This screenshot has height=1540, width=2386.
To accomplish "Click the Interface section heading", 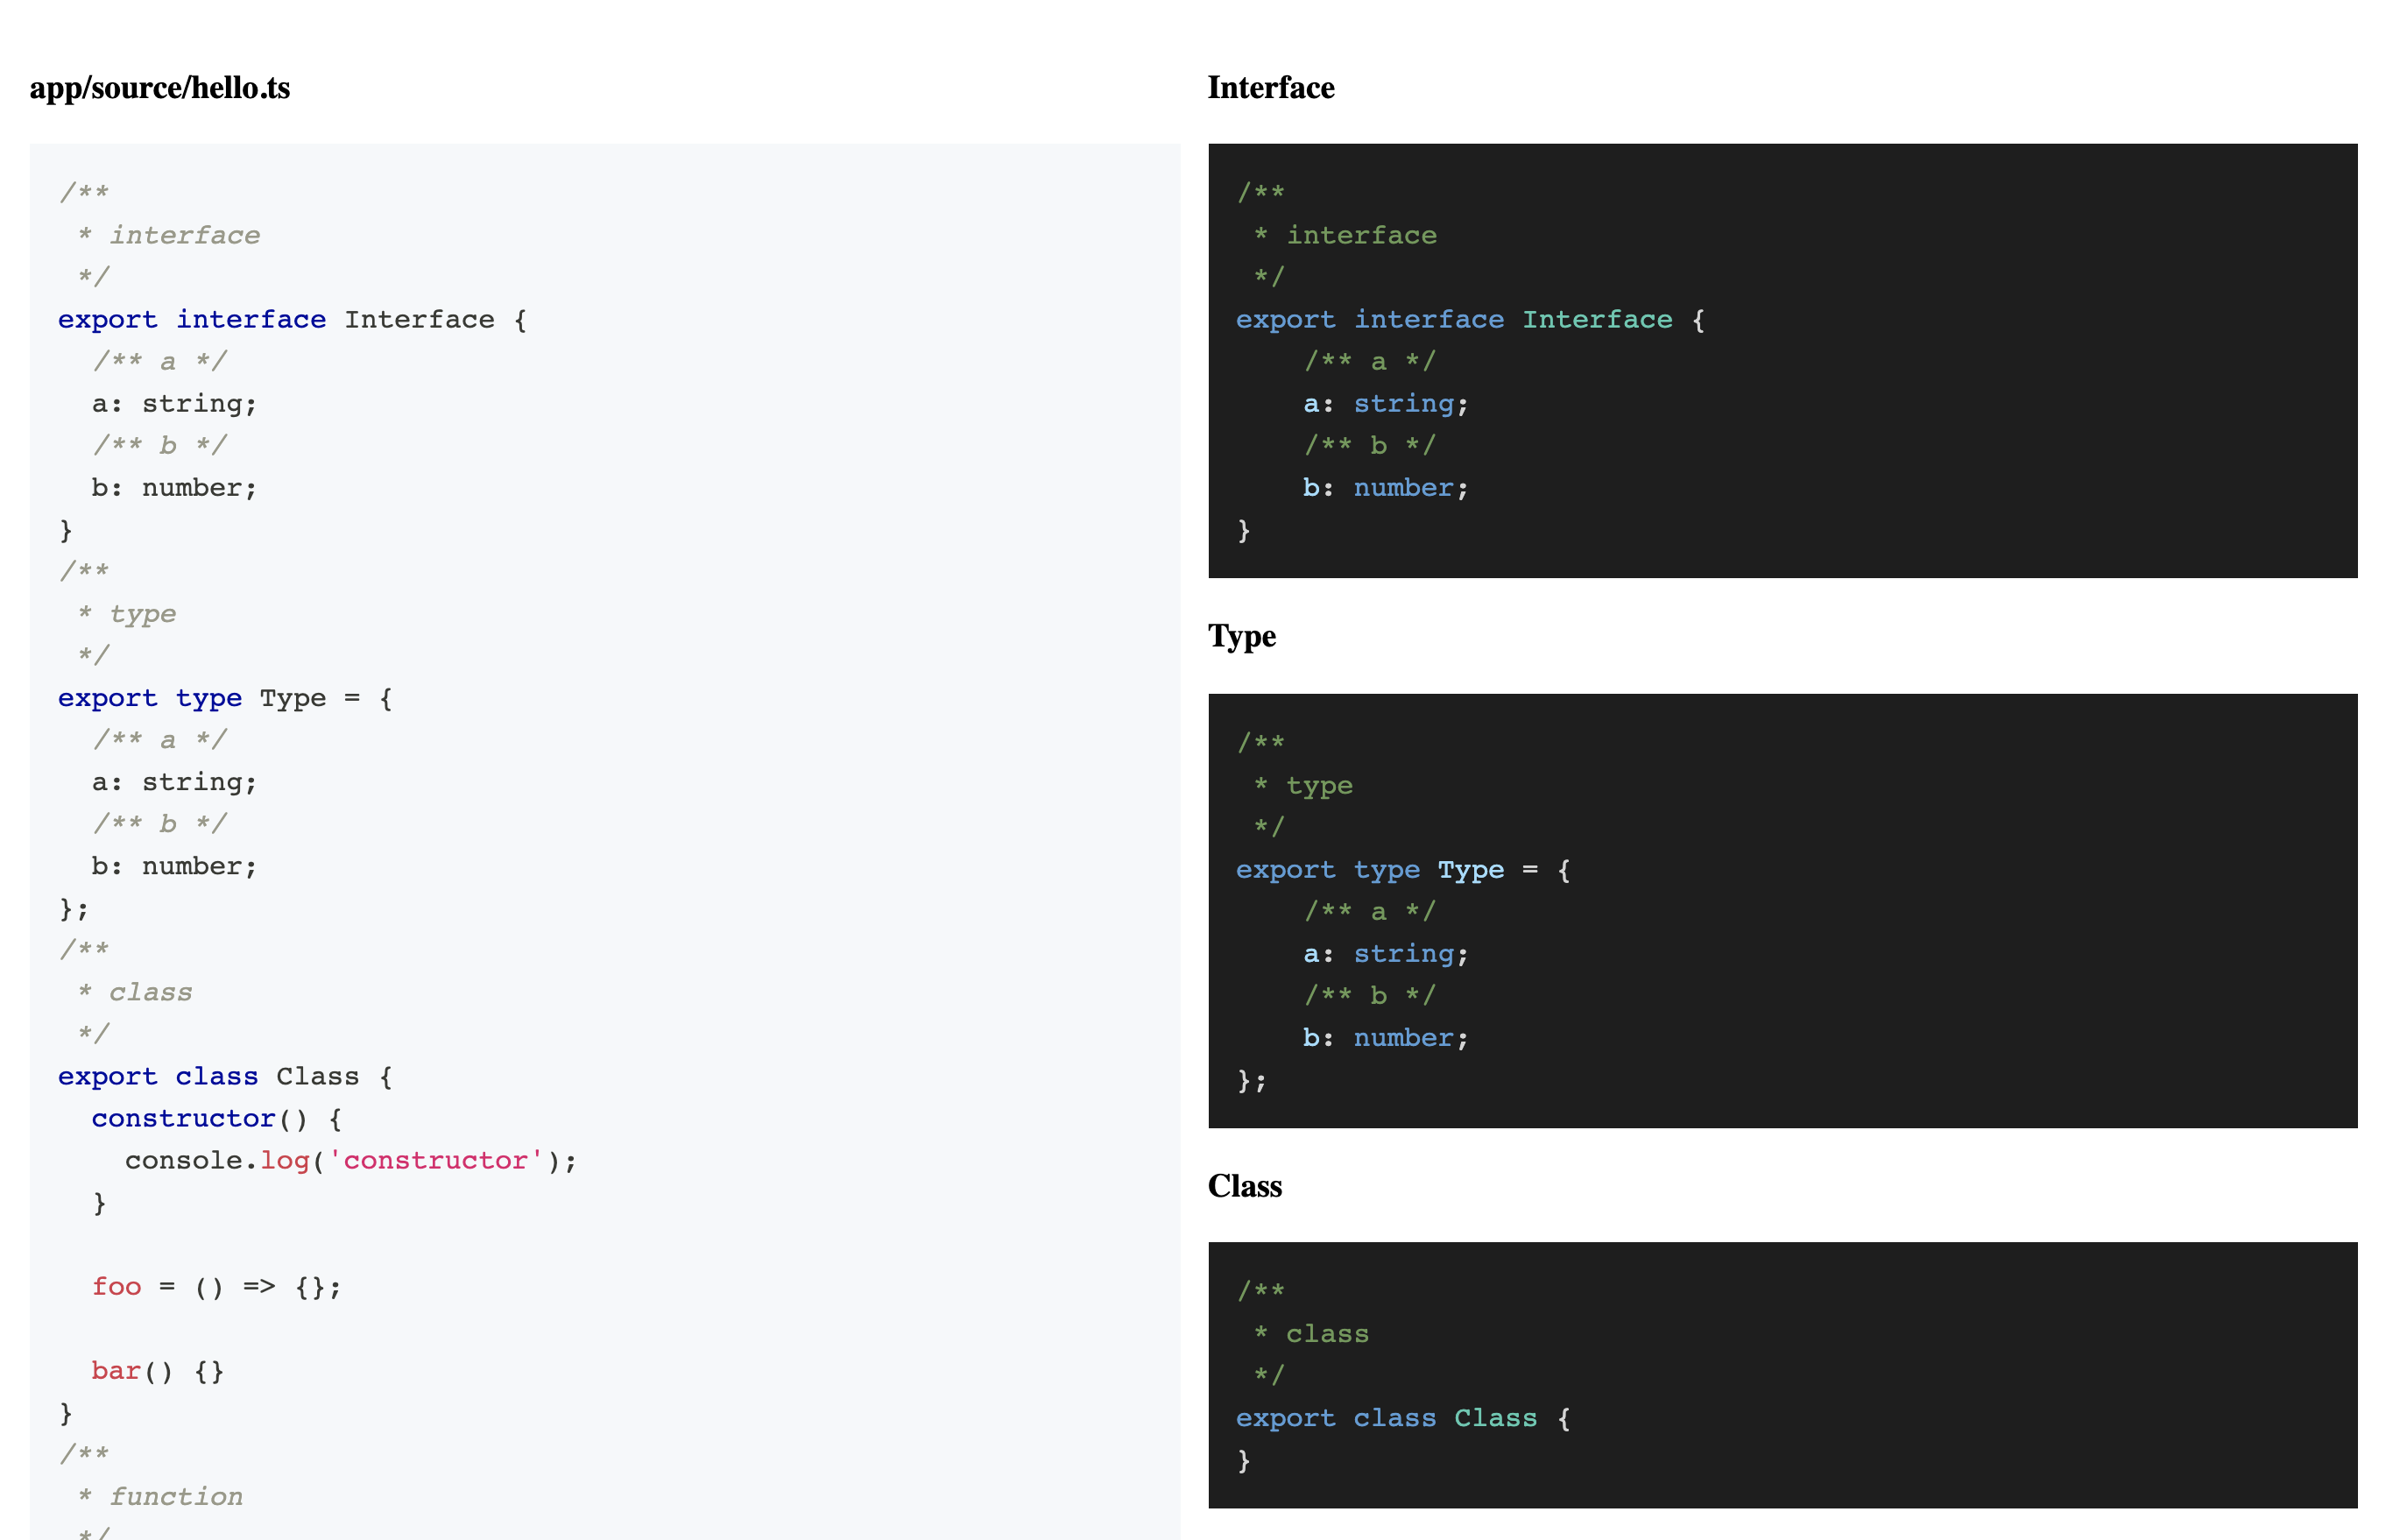I will tap(1270, 88).
